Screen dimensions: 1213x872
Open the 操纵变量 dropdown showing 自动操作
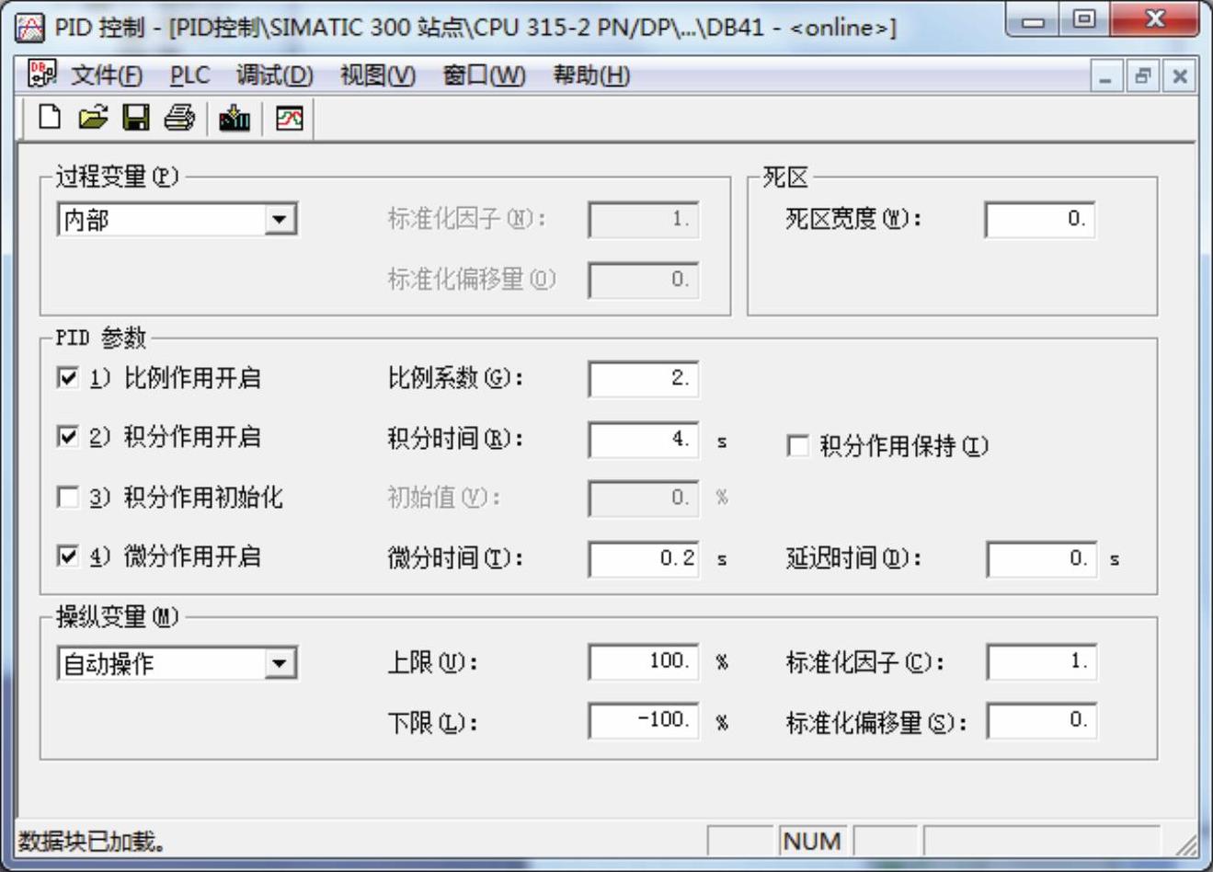pyautogui.click(x=177, y=663)
